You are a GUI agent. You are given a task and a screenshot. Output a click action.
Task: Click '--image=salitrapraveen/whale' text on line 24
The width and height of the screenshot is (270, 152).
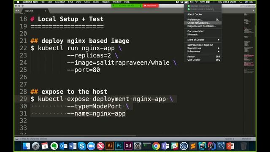(118, 62)
